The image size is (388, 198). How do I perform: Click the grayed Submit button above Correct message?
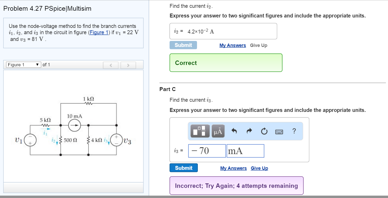[x=183, y=45]
